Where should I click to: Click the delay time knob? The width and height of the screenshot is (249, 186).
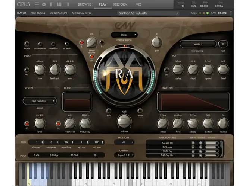pyautogui.click(x=40, y=70)
